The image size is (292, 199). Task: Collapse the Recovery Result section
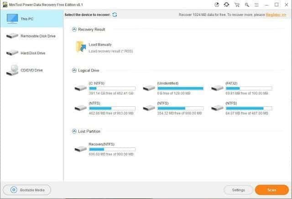click(x=74, y=29)
